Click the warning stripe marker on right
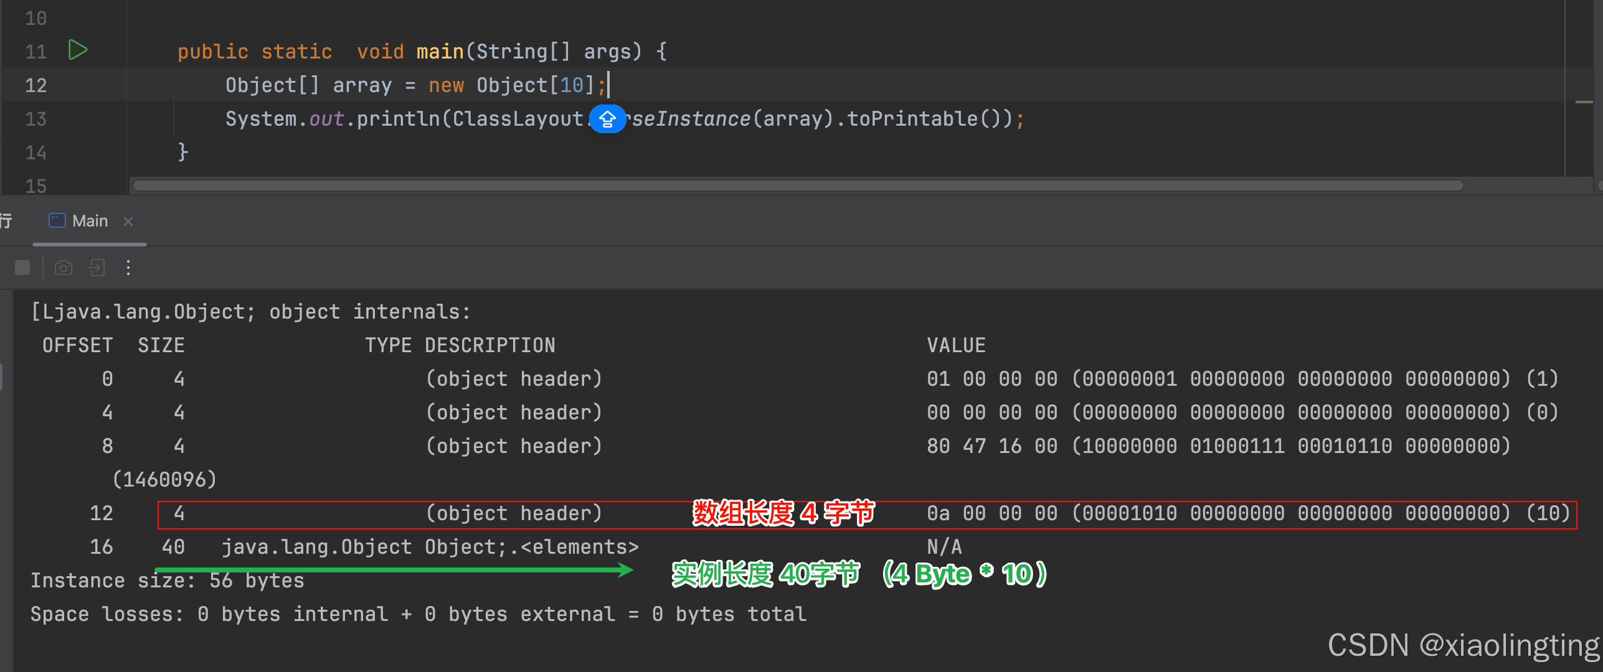Viewport: 1603px width, 672px height. (1584, 101)
